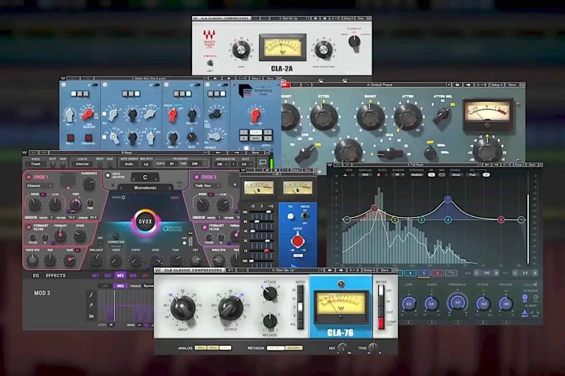Select EQ band node 6 on the graph
This screenshot has height=376, width=565.
point(501,219)
